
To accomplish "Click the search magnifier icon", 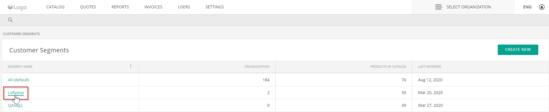I will coord(10,20).
